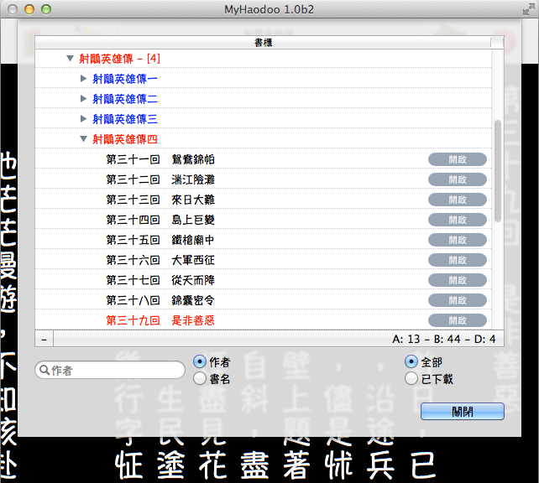Viewport: 539px width, 483px height.
Task: Expand 射鵰英雄傳三 volume
Action: point(83,119)
